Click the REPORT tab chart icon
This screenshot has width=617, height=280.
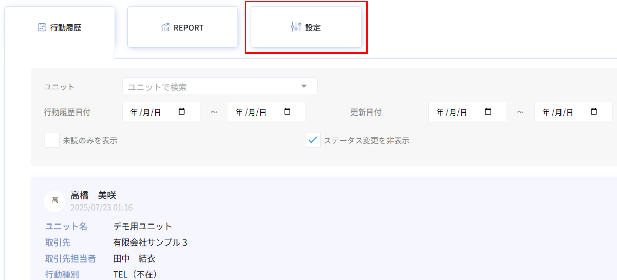tap(165, 28)
